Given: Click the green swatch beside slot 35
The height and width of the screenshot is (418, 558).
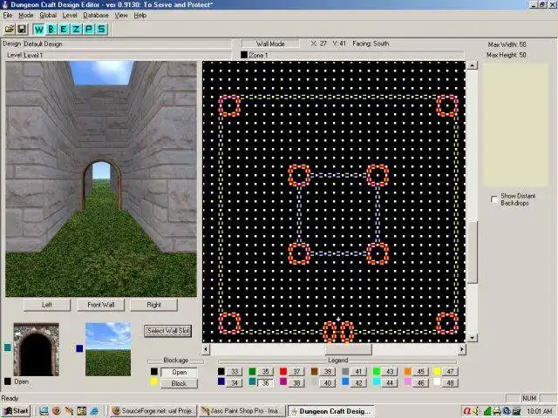Looking at the screenshot, I should pyautogui.click(x=252, y=372).
